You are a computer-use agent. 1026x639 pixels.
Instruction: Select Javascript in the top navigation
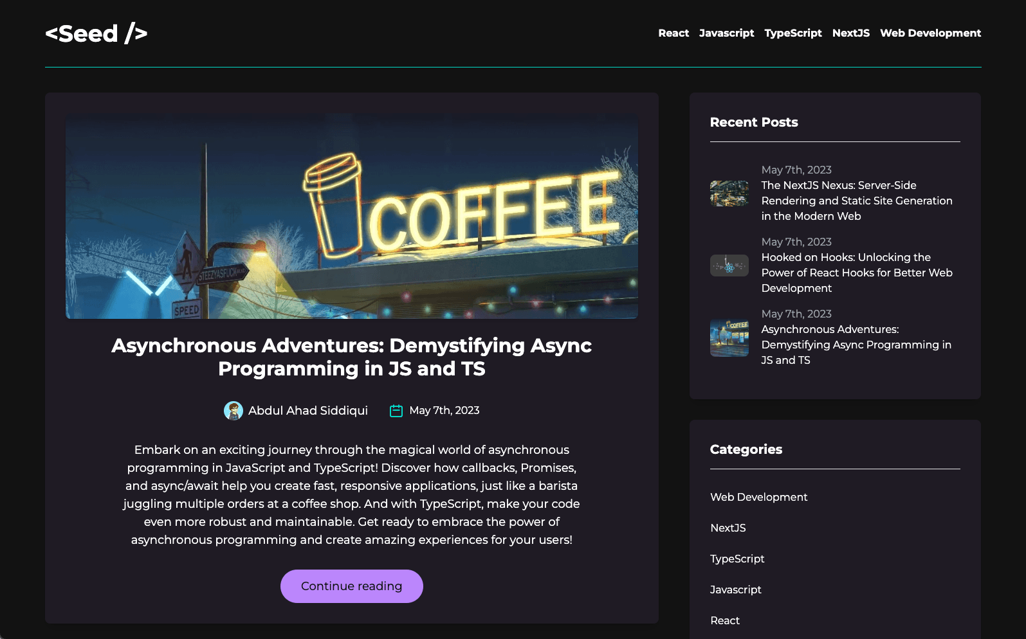[x=726, y=33]
